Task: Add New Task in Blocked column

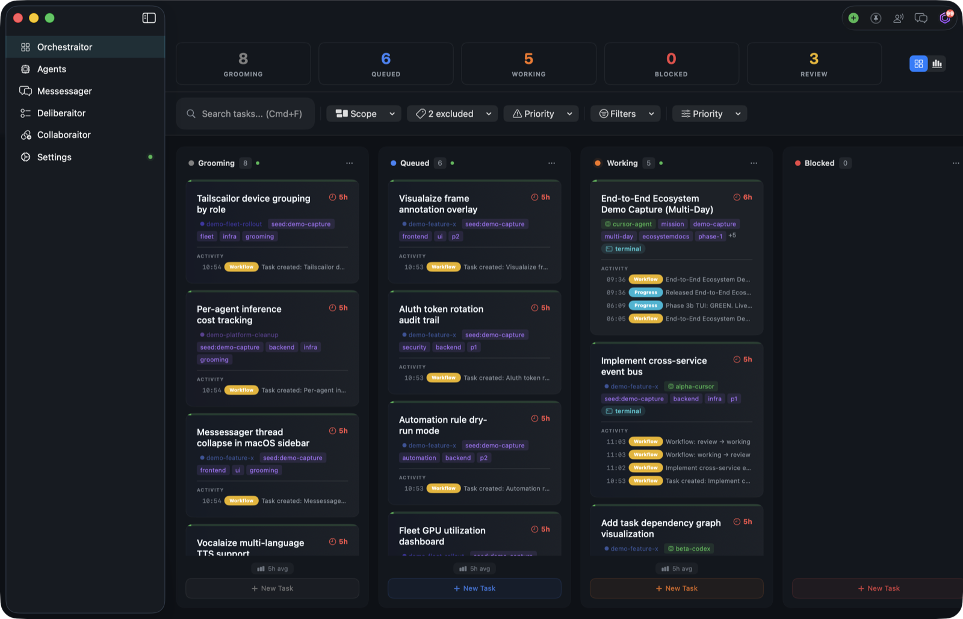Action: (878, 588)
